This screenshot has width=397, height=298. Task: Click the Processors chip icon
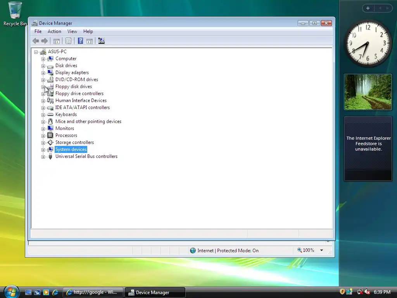coord(50,135)
